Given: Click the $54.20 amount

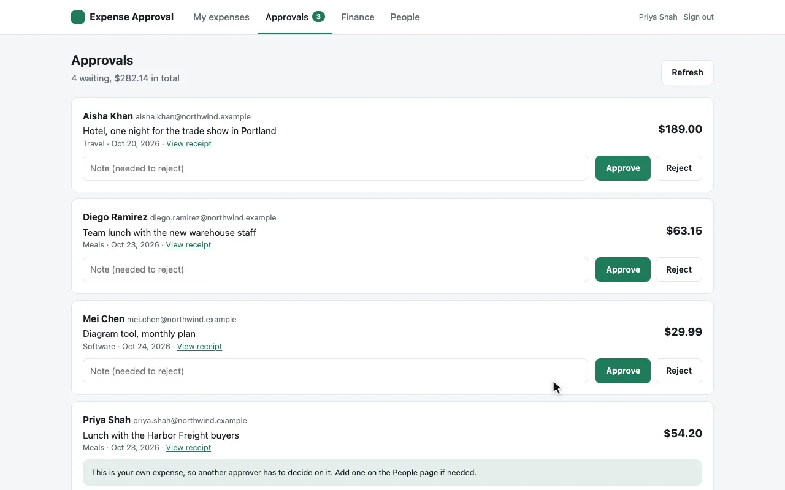Looking at the screenshot, I should point(683,434).
